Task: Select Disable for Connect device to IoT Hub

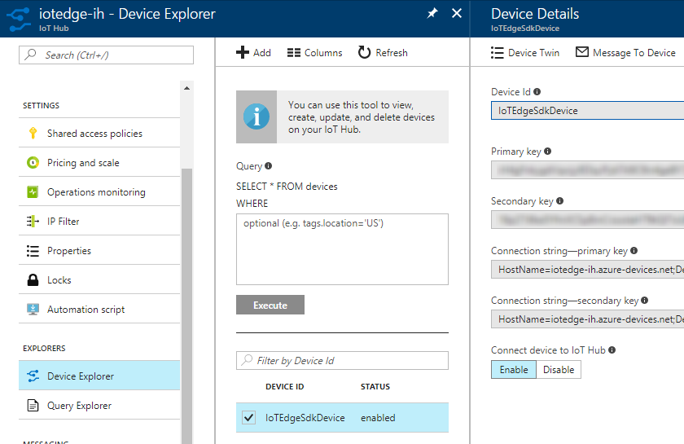Action: point(559,370)
